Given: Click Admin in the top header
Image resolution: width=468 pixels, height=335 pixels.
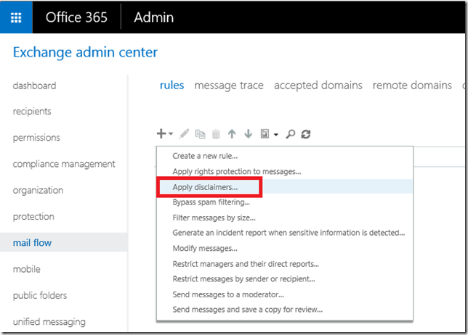Looking at the screenshot, I should point(153,17).
